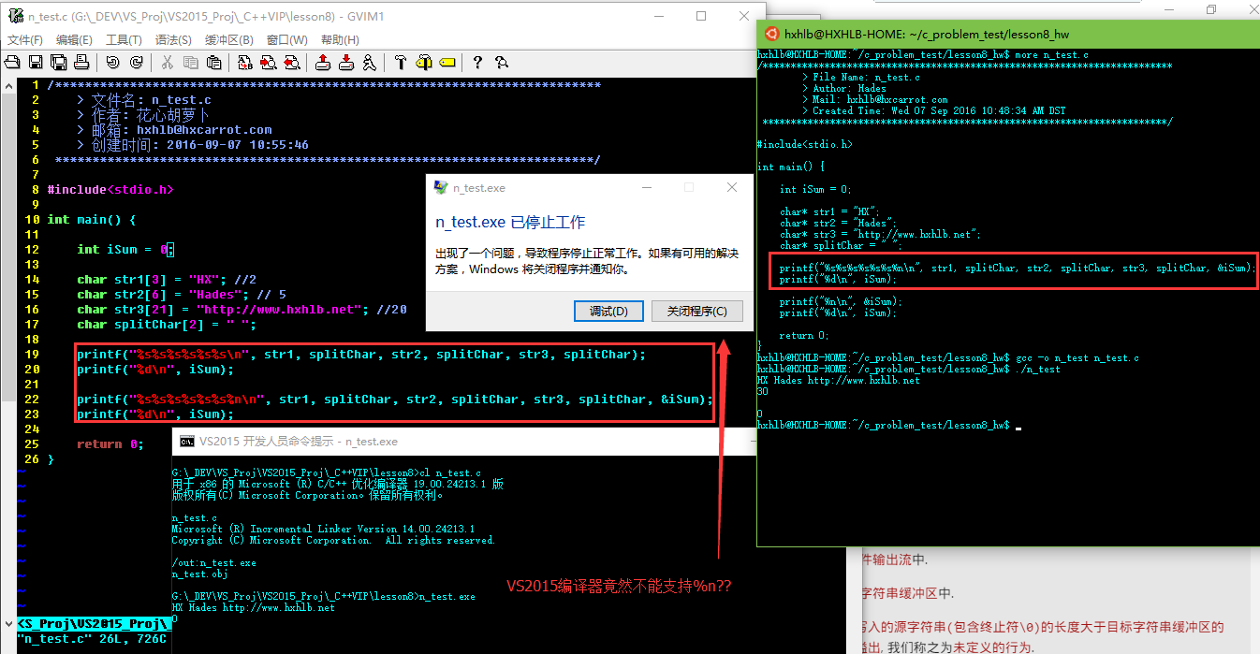Open Help with question mark icon
This screenshot has width=1260, height=654.
477,63
